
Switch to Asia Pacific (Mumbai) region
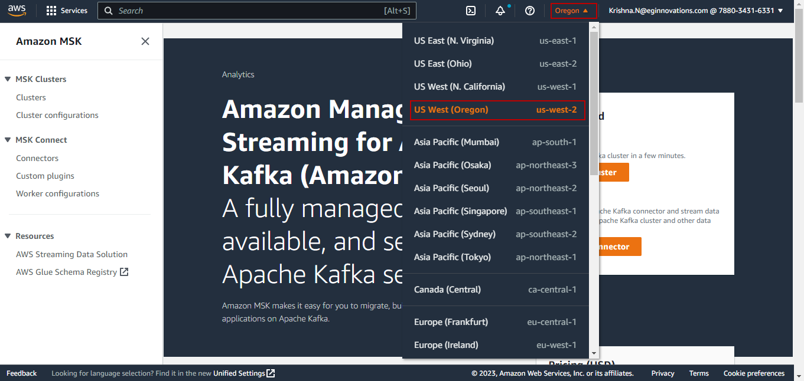495,142
